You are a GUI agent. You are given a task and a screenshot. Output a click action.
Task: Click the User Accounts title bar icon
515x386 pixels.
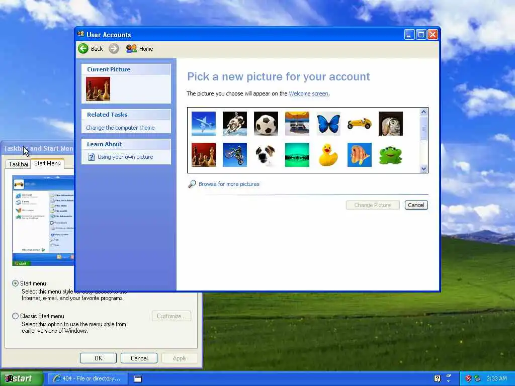(x=81, y=34)
